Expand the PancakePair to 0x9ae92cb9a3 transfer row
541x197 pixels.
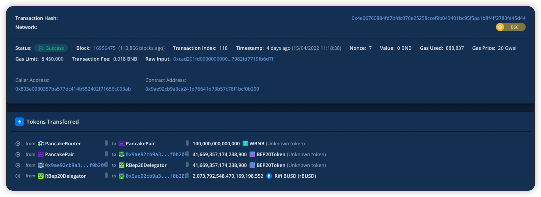click(x=18, y=154)
